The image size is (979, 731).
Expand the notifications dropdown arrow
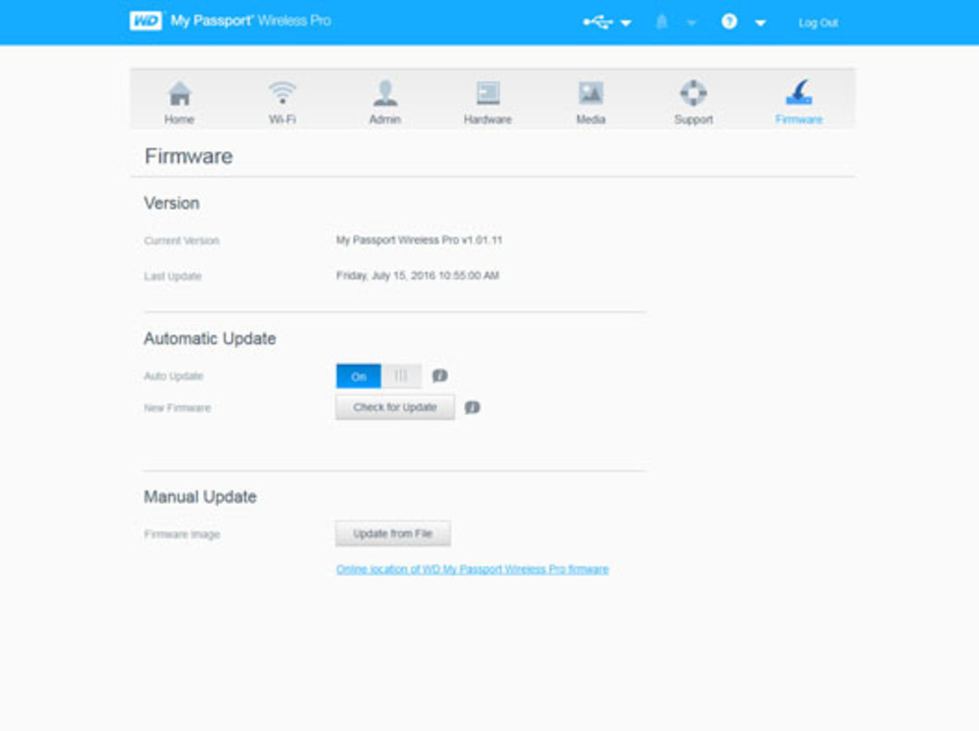click(x=691, y=23)
